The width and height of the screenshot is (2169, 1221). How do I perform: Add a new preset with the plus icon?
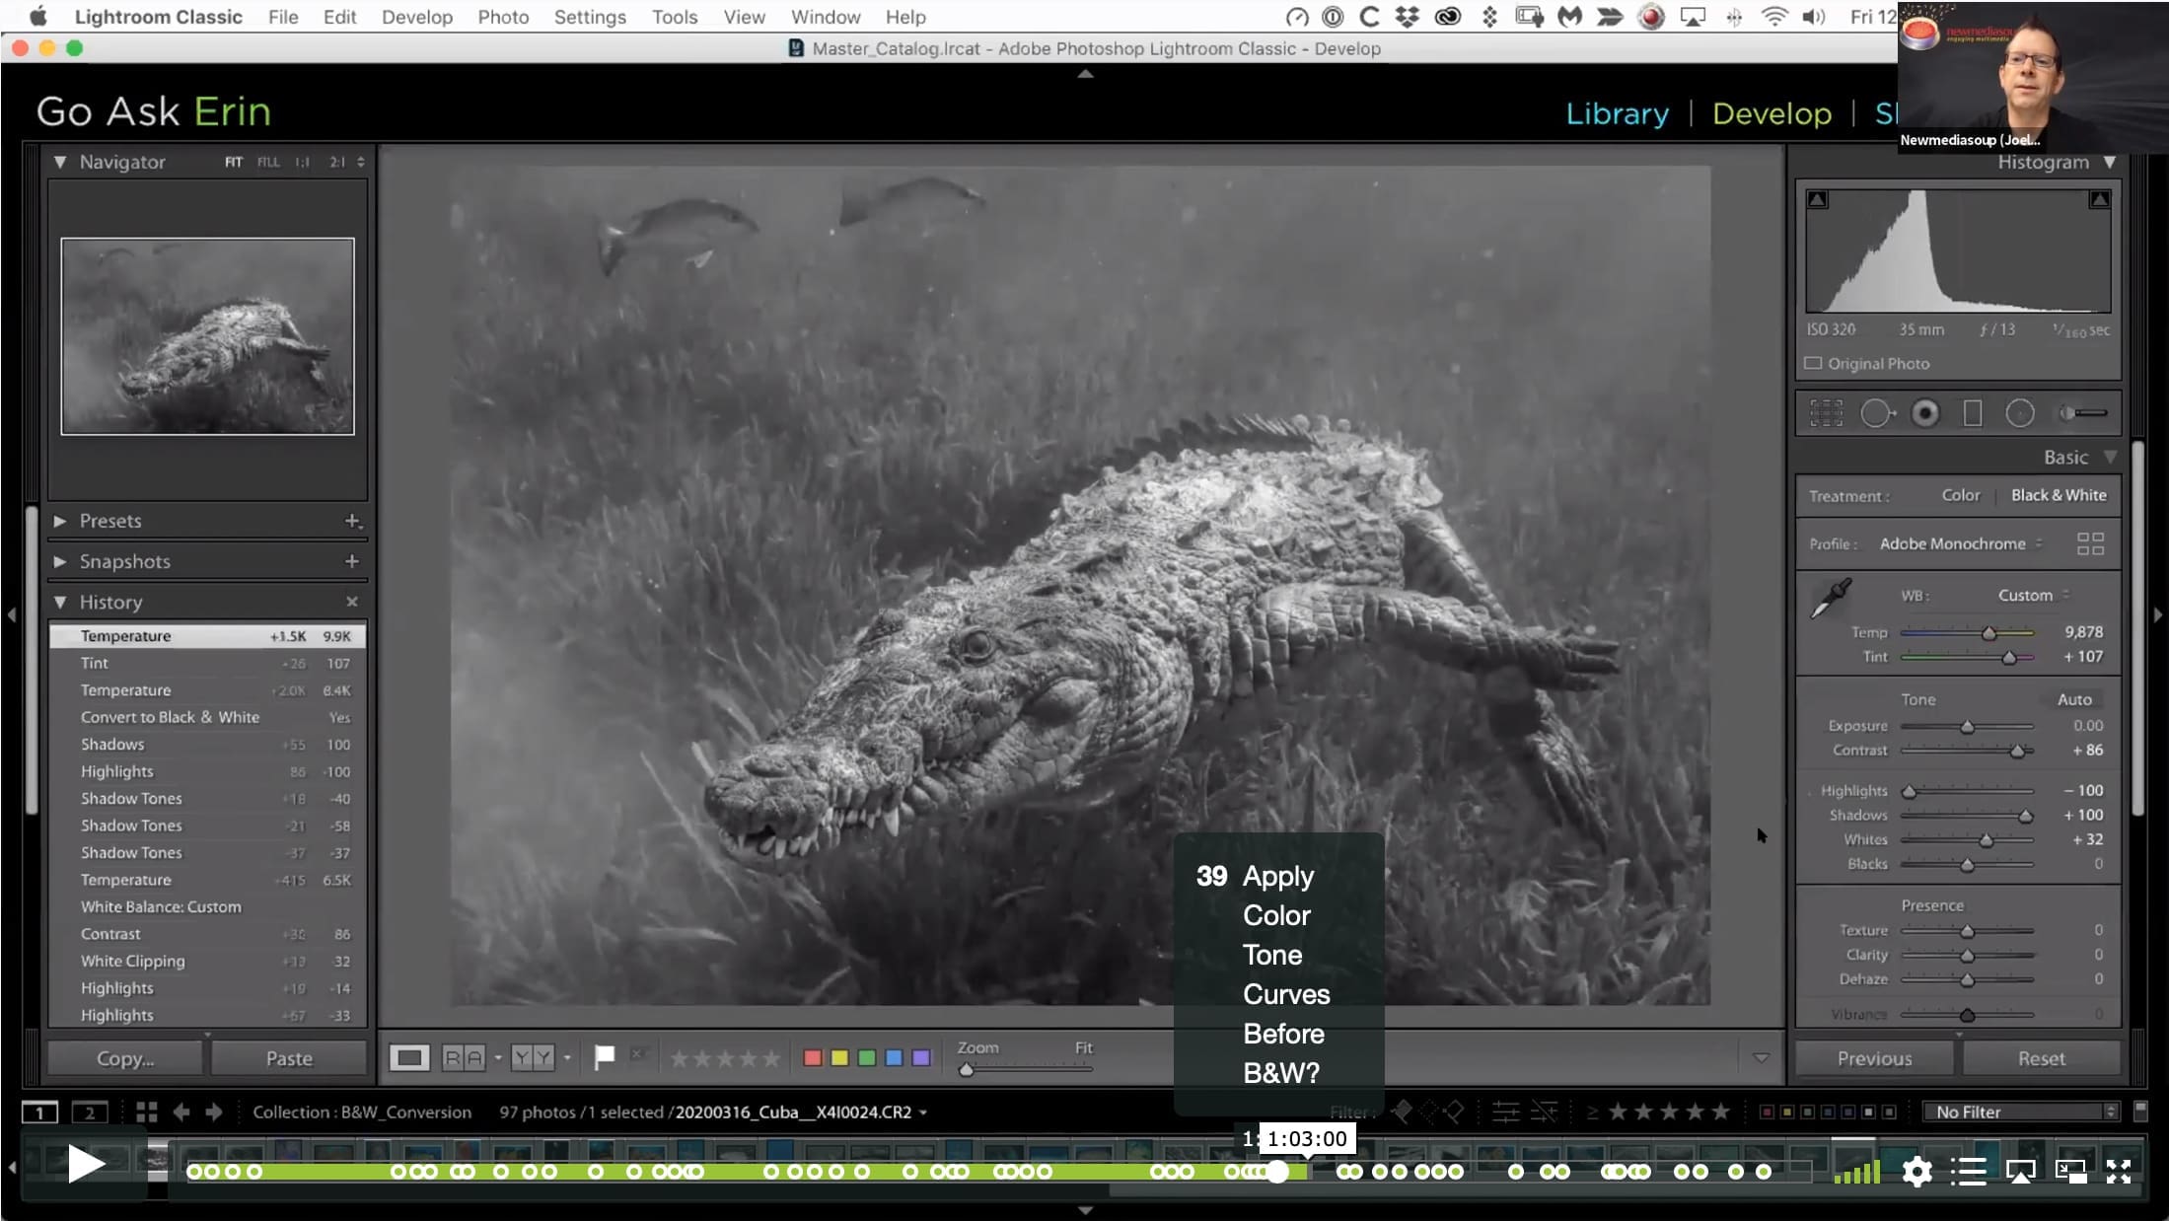click(352, 520)
